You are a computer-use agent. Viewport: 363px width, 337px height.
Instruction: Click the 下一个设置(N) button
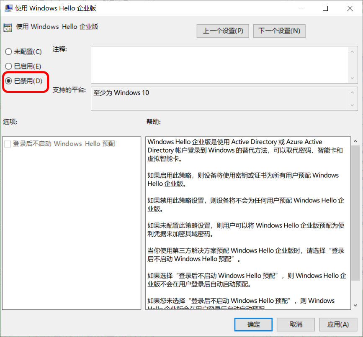pyautogui.click(x=279, y=31)
